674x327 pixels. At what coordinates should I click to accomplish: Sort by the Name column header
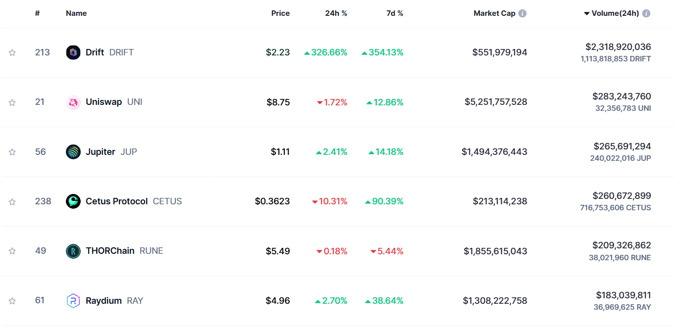[x=76, y=13]
